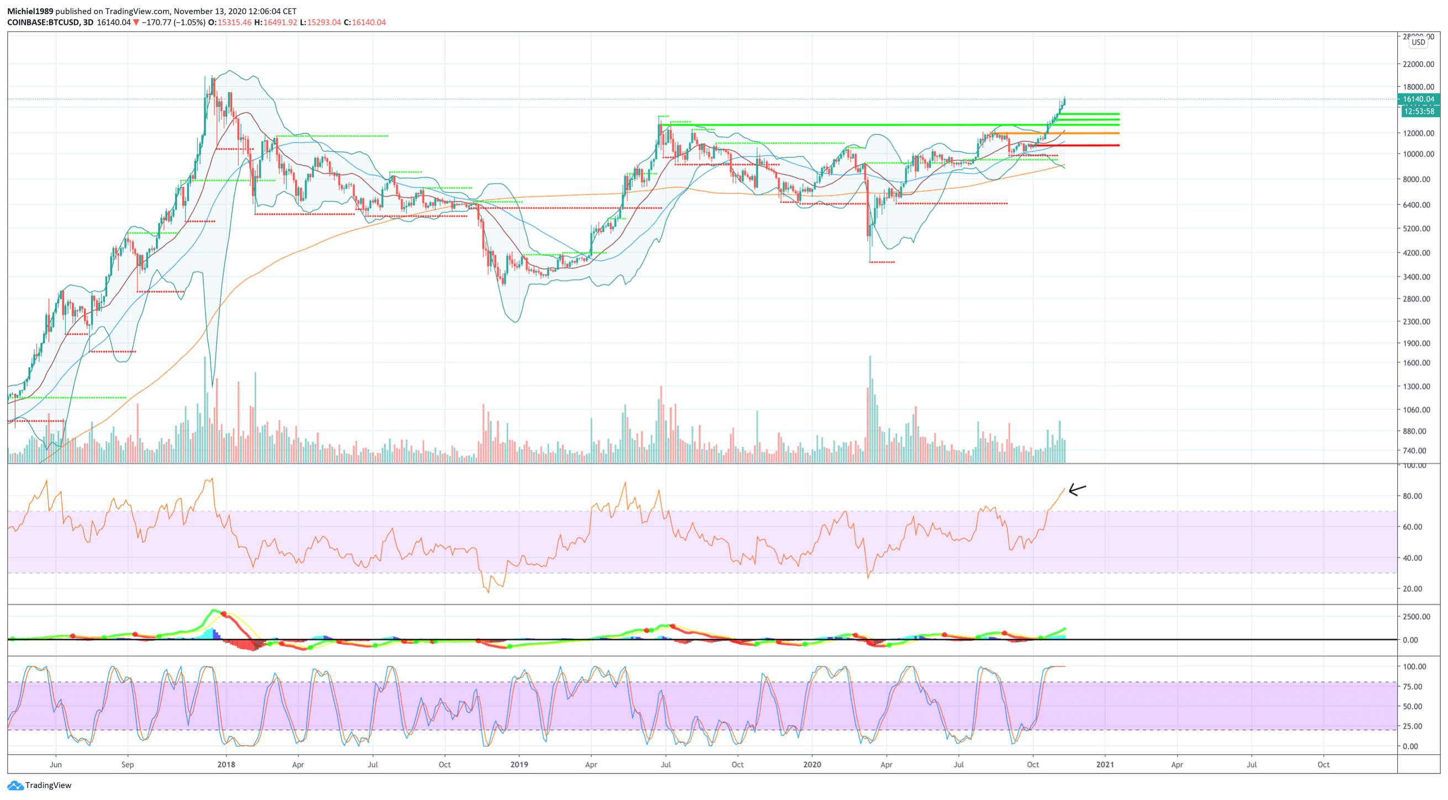Viewport: 1448px width, 800px height.
Task: Select the close value C:16140.04
Action: pyautogui.click(x=365, y=23)
